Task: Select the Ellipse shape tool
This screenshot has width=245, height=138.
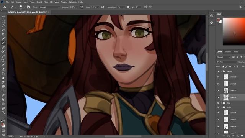Action: coord(3,104)
